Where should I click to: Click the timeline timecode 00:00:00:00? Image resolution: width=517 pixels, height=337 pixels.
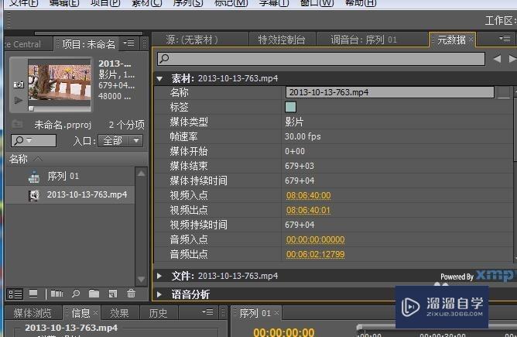284,332
